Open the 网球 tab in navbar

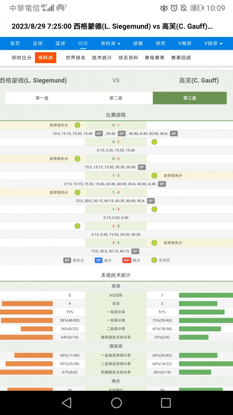click(x=83, y=44)
